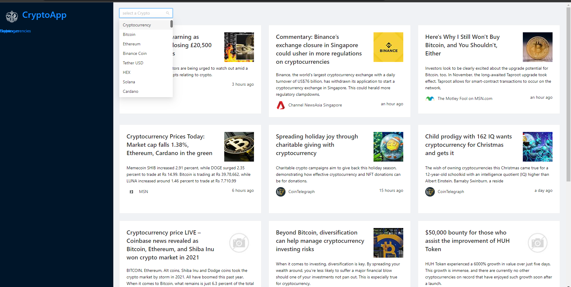
Task: Open 'Here's Why I Still Won't Buy Bitcoin' article
Action: pos(462,45)
